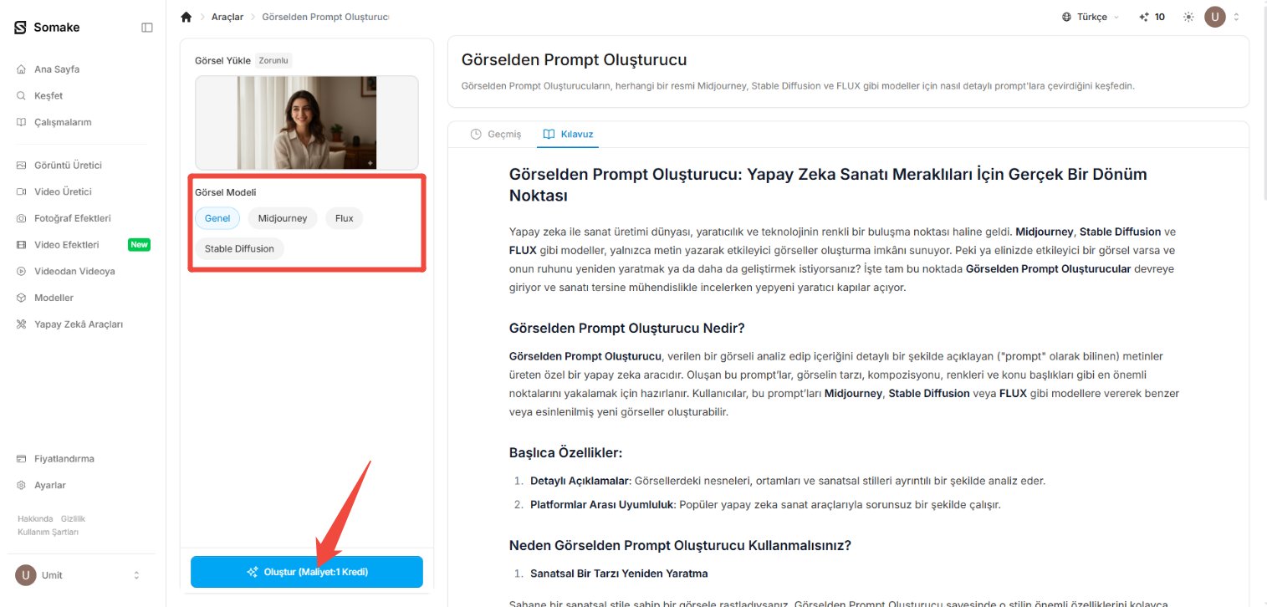Select the Flux model option
The width and height of the screenshot is (1267, 607).
click(344, 218)
